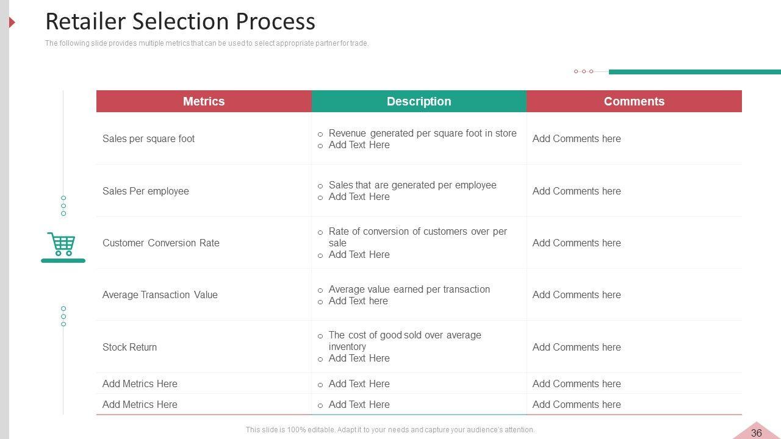Select the Sales per square foot cell
Screen dimensions: 781x439
click(148, 138)
